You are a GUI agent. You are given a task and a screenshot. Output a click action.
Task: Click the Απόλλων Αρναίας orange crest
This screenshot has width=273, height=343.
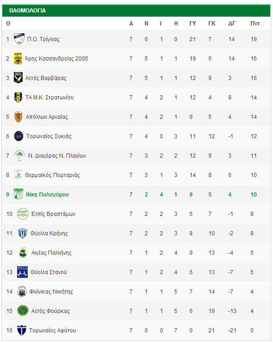[18, 117]
